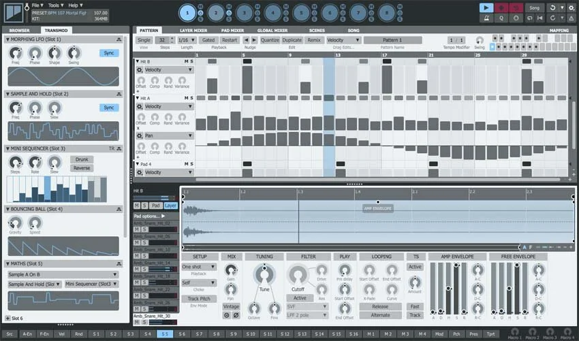The image size is (579, 341).
Task: Click the Free Envelope Hold slider
Action: (510, 288)
